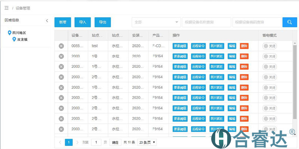Viewport: 299px width, 149px height.
Task: Open the 20条/页 page size dropdown
Action: [x=147, y=142]
